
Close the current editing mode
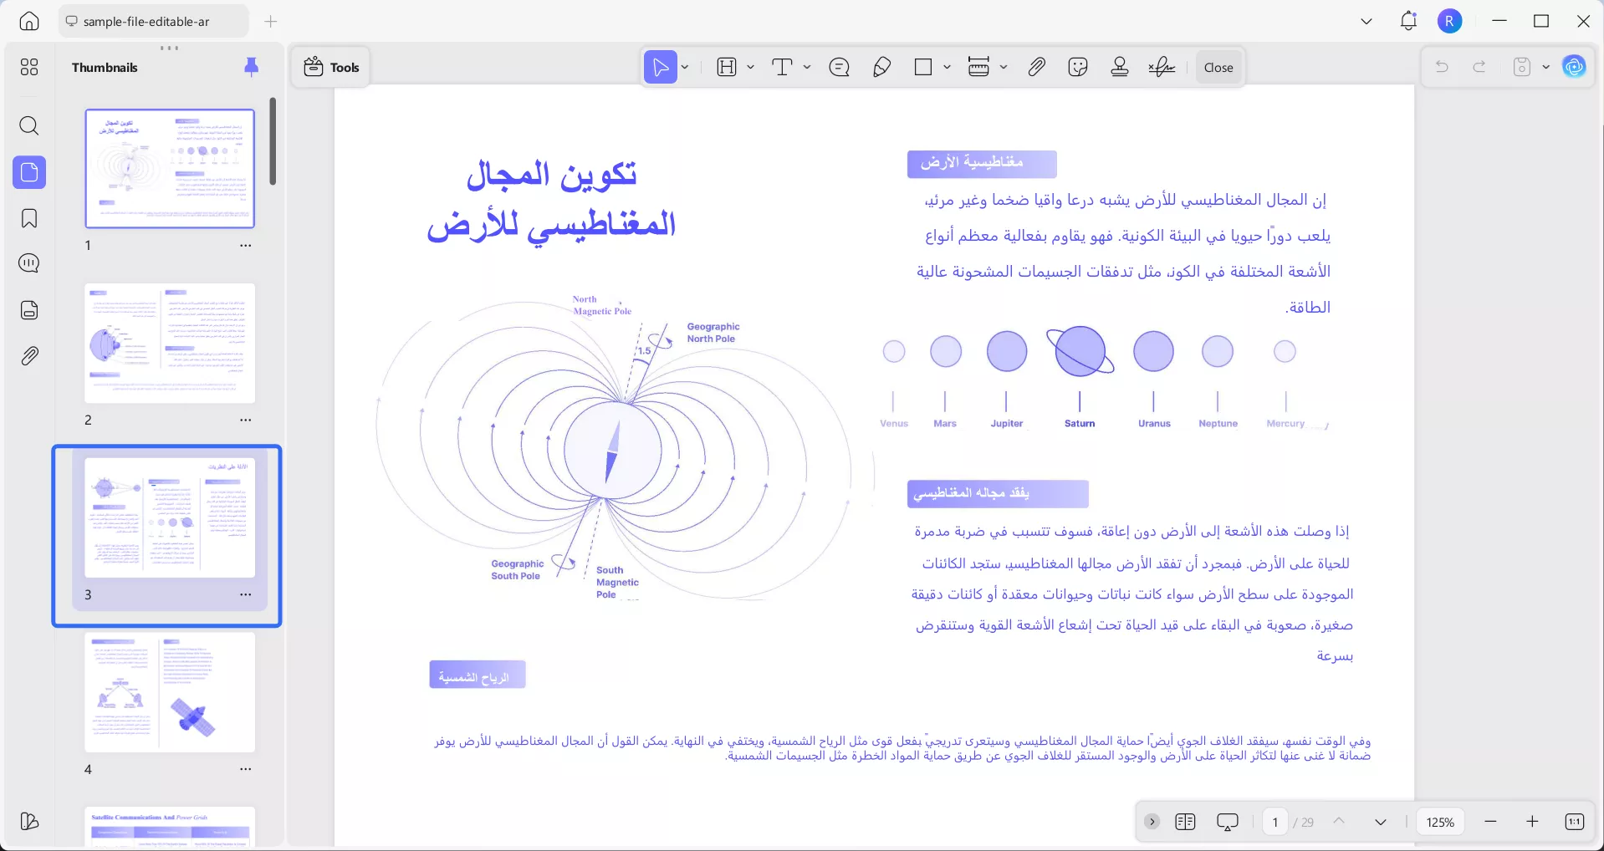coord(1218,67)
